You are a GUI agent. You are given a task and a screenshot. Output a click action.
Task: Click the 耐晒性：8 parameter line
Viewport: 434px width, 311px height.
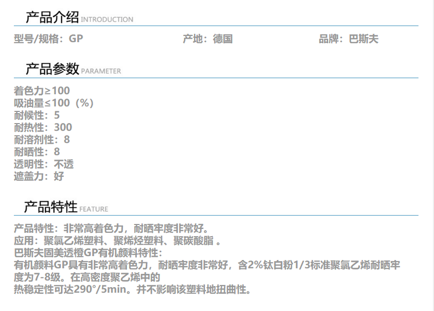pos(37,152)
